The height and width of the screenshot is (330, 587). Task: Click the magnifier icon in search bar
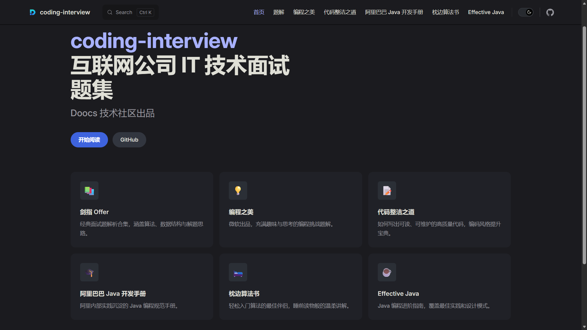[x=110, y=12]
